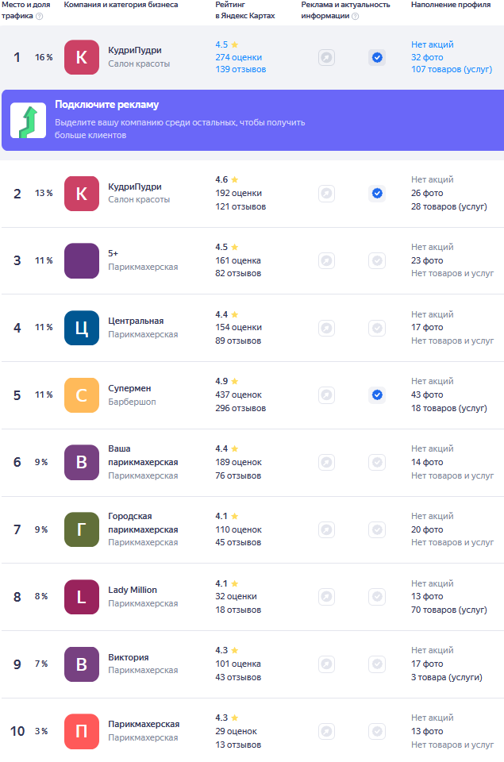Image resolution: width=504 pixels, height=762 pixels.
Task: Click advertising status icon in Ваша парикмахерская row
Action: (326, 462)
